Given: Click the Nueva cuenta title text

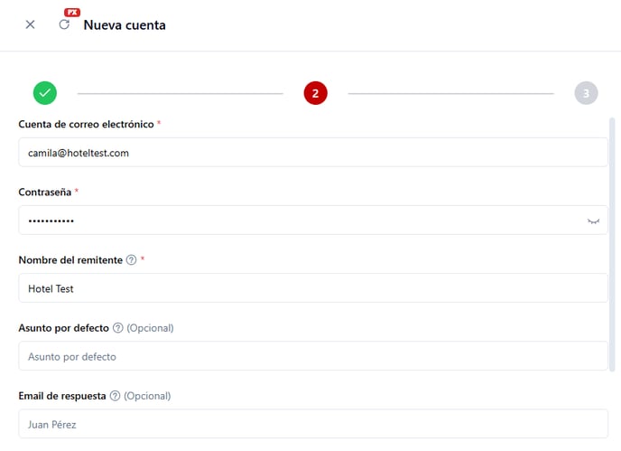Looking at the screenshot, I should tap(125, 25).
